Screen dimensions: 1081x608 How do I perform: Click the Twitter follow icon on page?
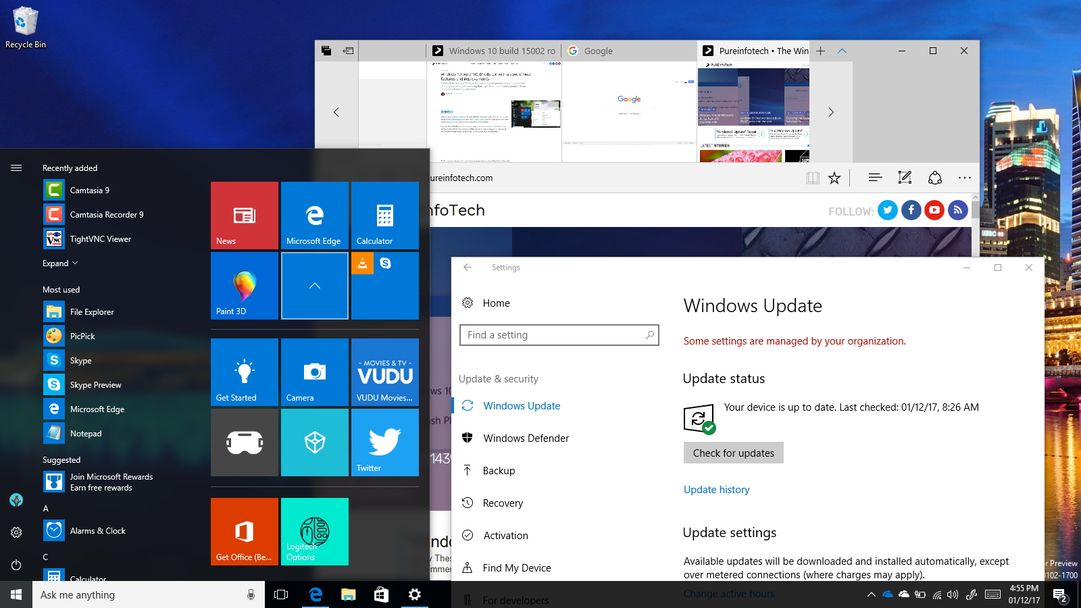(x=888, y=210)
